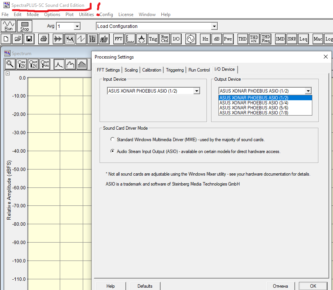Click the Leq toolbar button
333x290 pixels.
pyautogui.click(x=303, y=39)
